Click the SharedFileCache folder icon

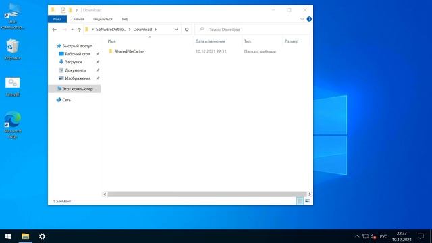110,51
